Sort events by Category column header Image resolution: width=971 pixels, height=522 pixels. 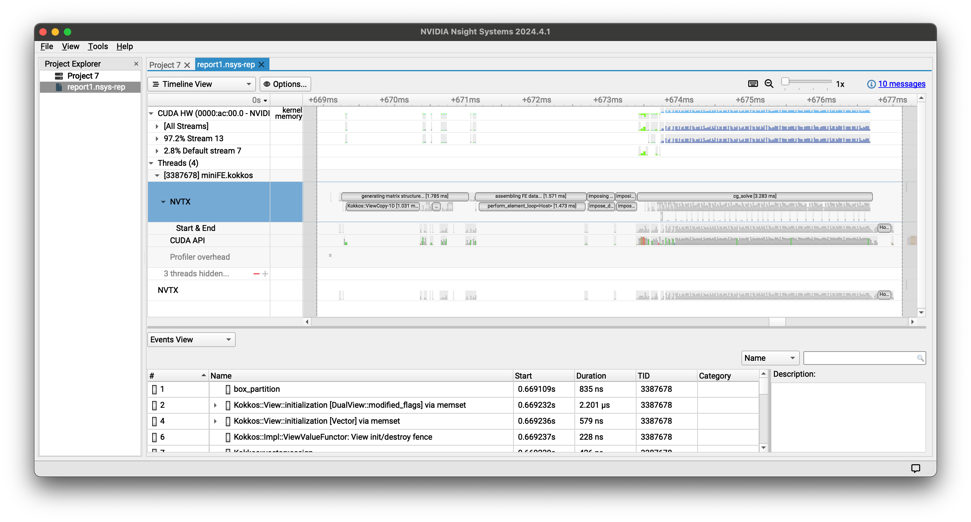pyautogui.click(x=728, y=376)
